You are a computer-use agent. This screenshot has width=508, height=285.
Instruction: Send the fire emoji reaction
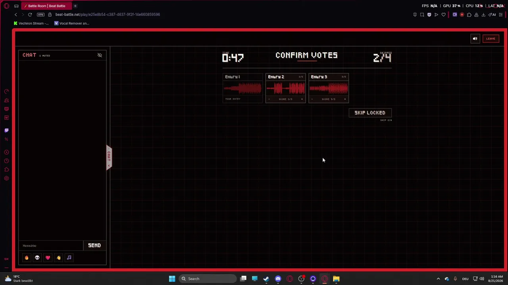click(27, 258)
